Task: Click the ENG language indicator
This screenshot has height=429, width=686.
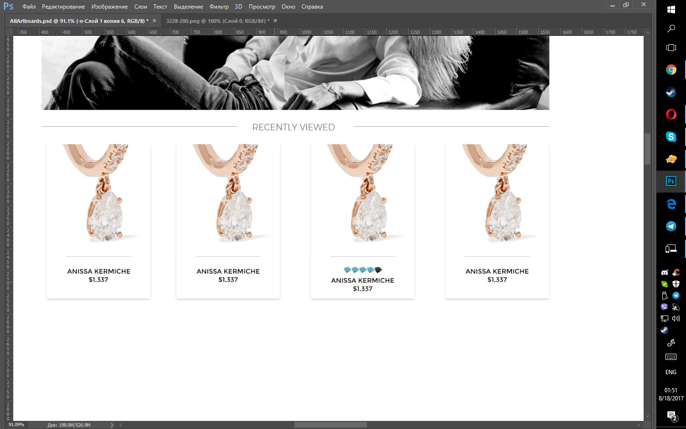Action: coord(671,372)
